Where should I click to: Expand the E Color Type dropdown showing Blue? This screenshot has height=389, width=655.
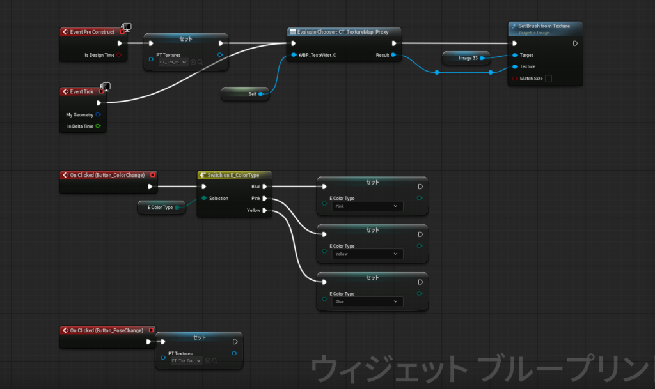[x=367, y=301]
